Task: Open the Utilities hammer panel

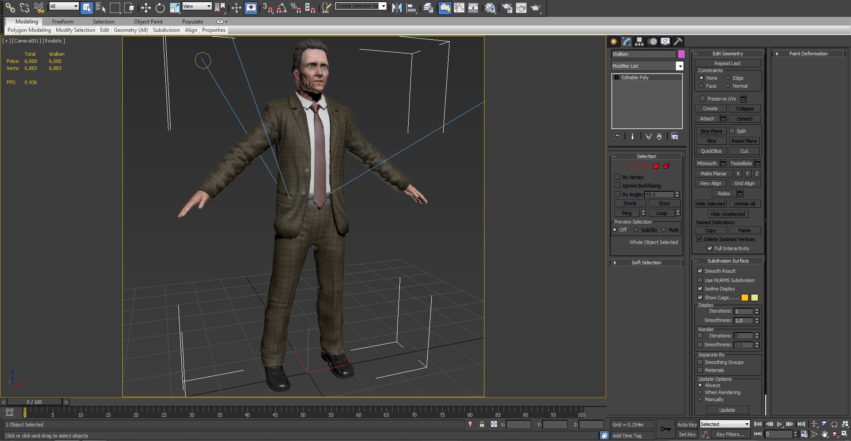Action: (678, 41)
